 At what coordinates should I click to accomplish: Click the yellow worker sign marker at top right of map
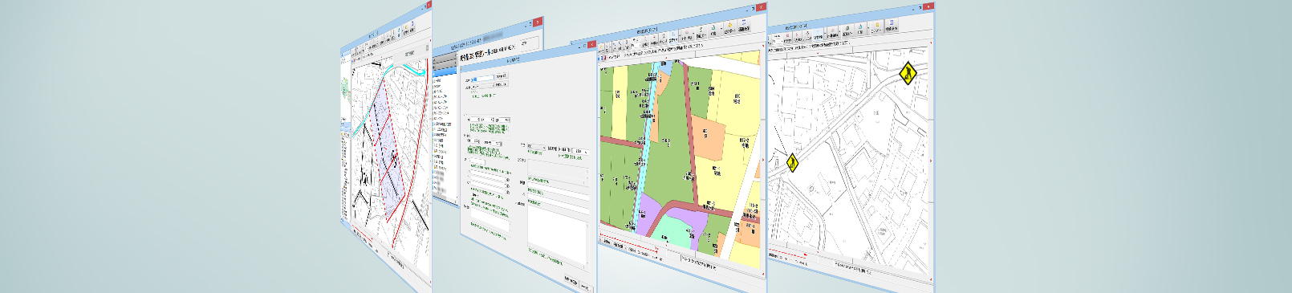[908, 73]
